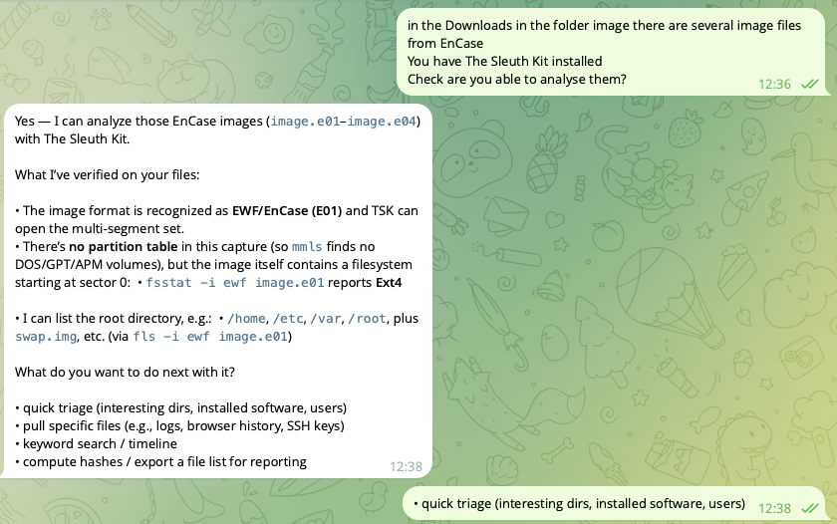Click the /root directory code text
This screenshot has width=837, height=524.
coord(367,319)
